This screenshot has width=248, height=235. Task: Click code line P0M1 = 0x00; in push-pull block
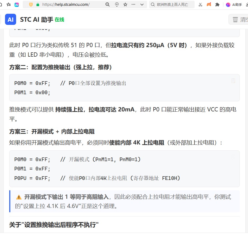coord(32,92)
